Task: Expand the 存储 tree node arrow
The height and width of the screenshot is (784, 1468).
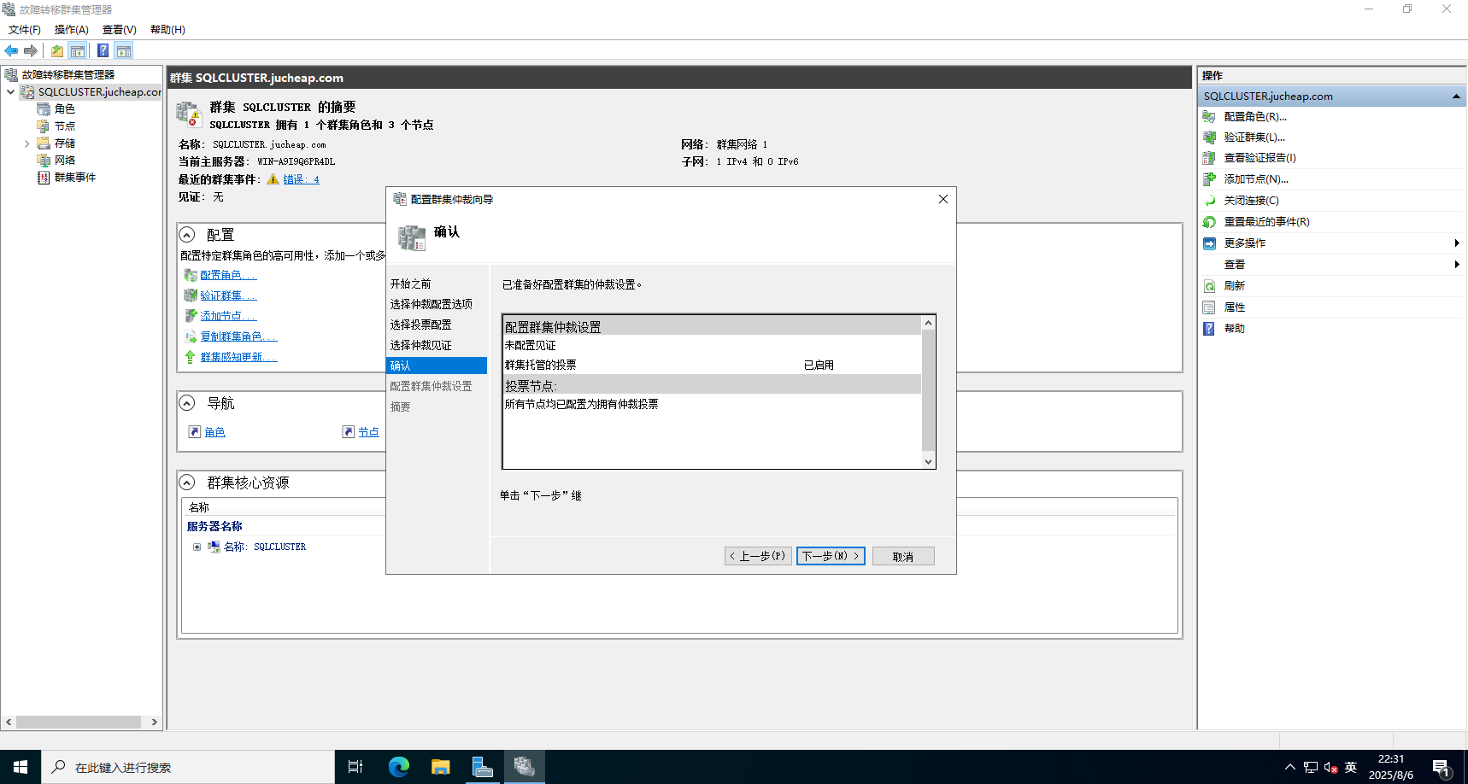Action: [26, 143]
